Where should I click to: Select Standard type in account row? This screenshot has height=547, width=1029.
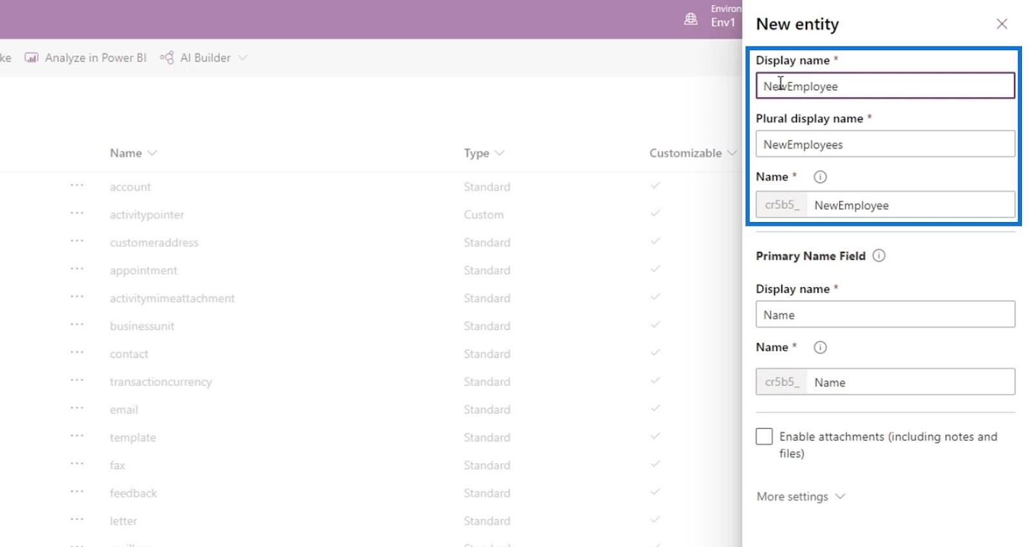(487, 187)
